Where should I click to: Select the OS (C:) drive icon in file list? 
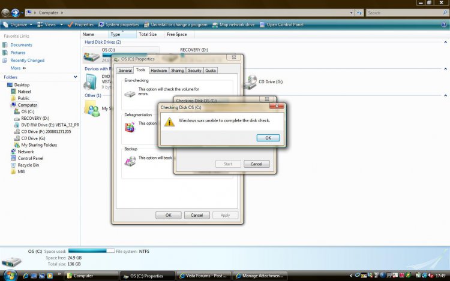click(91, 56)
